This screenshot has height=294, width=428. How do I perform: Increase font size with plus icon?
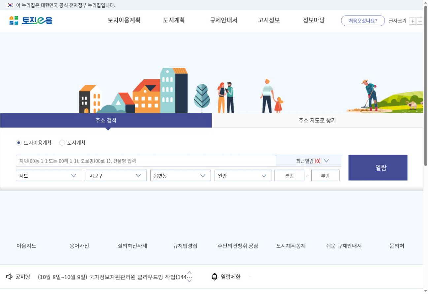point(413,21)
